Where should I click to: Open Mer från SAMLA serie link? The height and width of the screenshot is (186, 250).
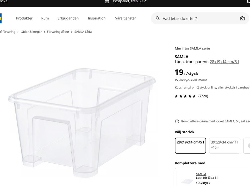[192, 48]
